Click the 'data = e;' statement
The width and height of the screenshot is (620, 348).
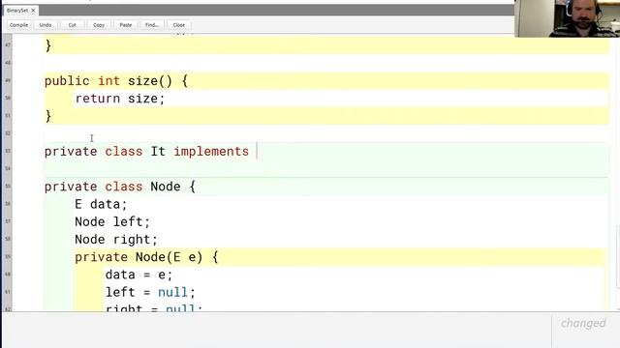(139, 275)
